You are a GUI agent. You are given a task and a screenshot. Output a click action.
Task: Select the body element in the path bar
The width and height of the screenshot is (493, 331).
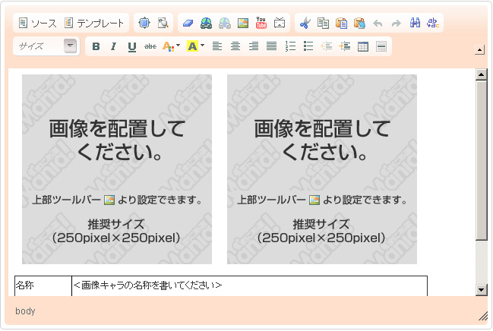click(25, 311)
